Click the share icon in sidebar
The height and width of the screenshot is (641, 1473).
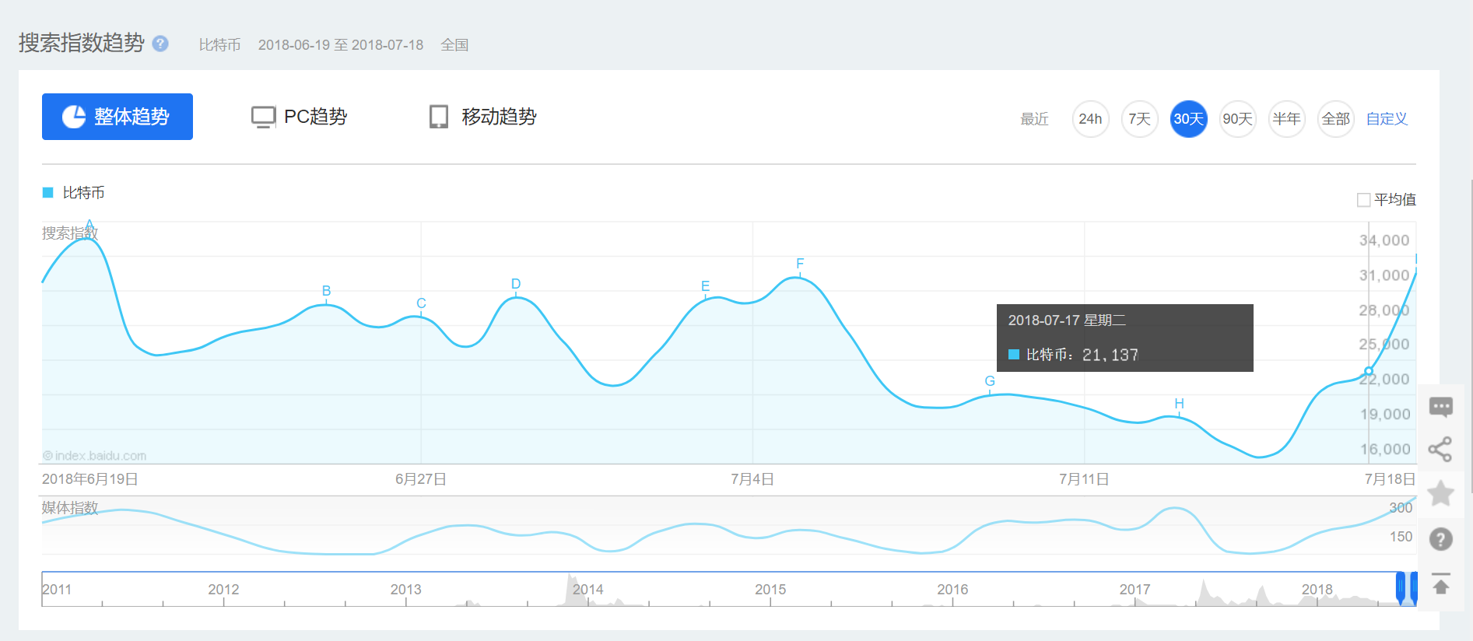[1440, 449]
